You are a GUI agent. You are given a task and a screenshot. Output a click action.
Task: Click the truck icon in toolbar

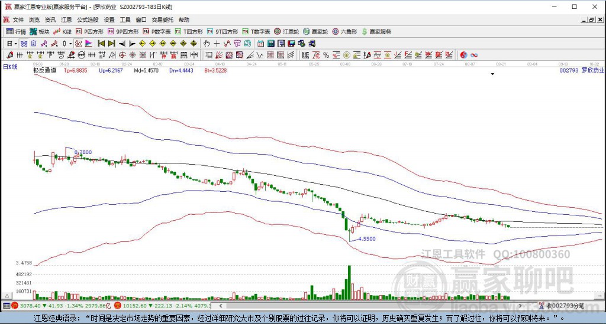[312, 44]
